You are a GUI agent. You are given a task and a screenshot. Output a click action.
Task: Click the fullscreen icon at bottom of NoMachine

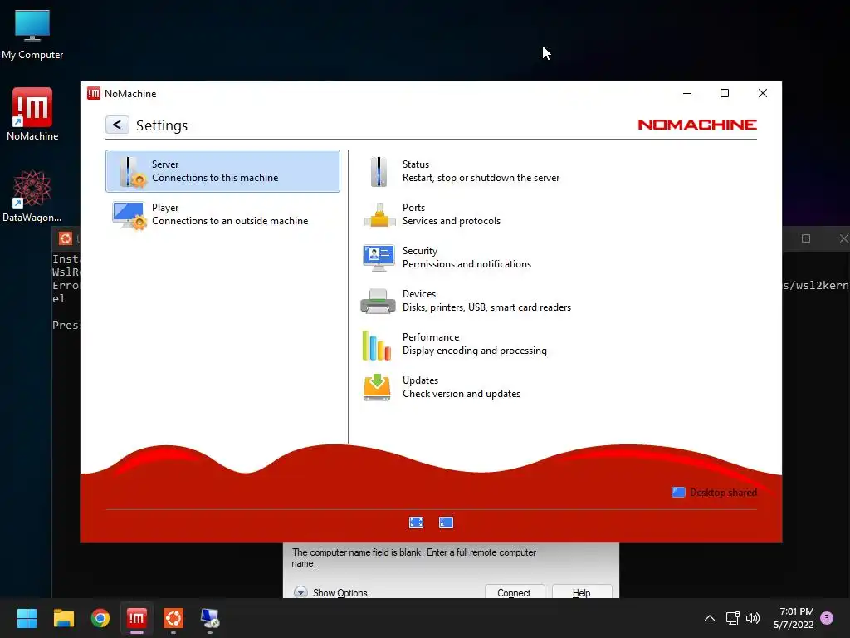[417, 522]
